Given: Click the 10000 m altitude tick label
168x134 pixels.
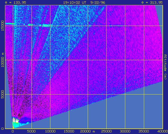Looking at the screenshot, I should pos(2,60).
